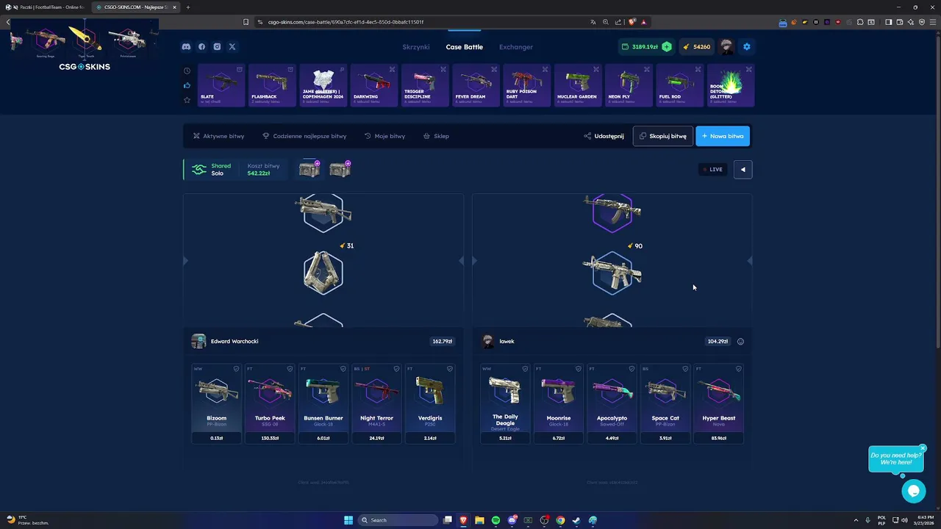The height and width of the screenshot is (529, 941).
Task: Go to Codzienne najlepsze bitwy
Action: (x=304, y=136)
